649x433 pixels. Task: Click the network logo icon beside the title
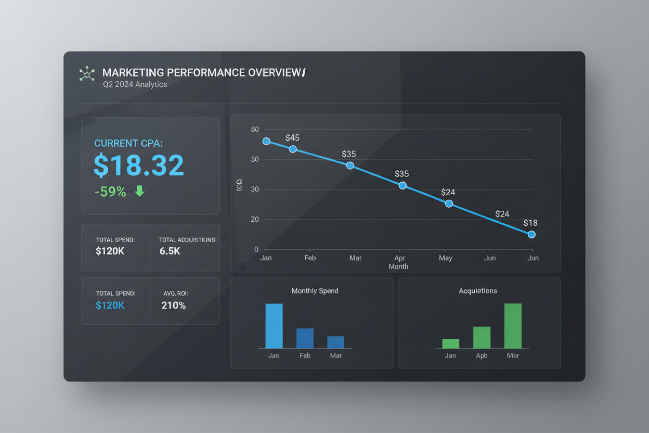(x=87, y=74)
